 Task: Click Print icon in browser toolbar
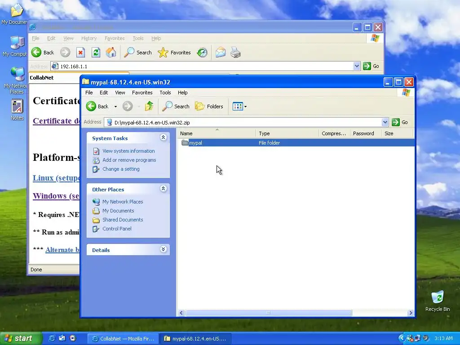pos(235,53)
